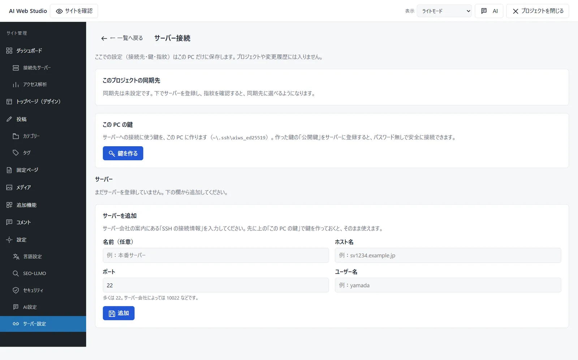This screenshot has height=360, width=578.
Task: Click the トップページ layout icon
Action: (x=9, y=102)
